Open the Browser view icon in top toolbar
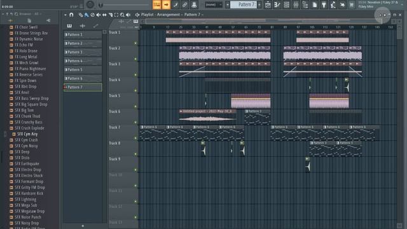Image resolution: width=407 pixels, height=229 pixels. click(x=305, y=4)
